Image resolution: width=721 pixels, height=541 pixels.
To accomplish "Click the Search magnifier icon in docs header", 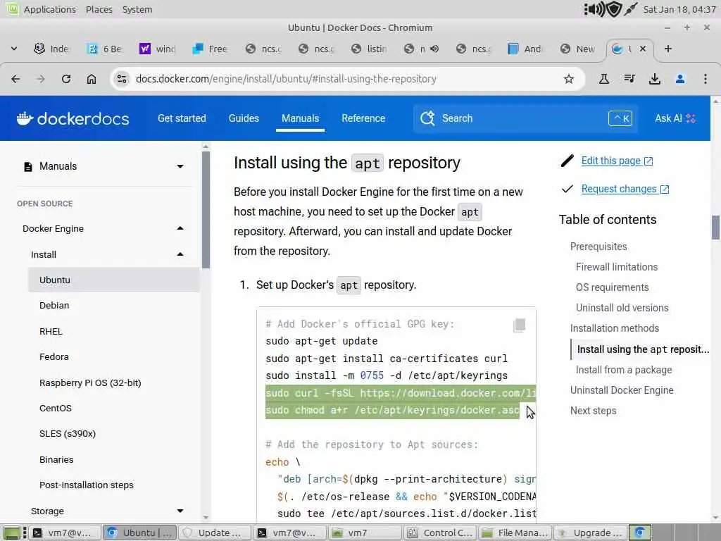I will pos(427,118).
